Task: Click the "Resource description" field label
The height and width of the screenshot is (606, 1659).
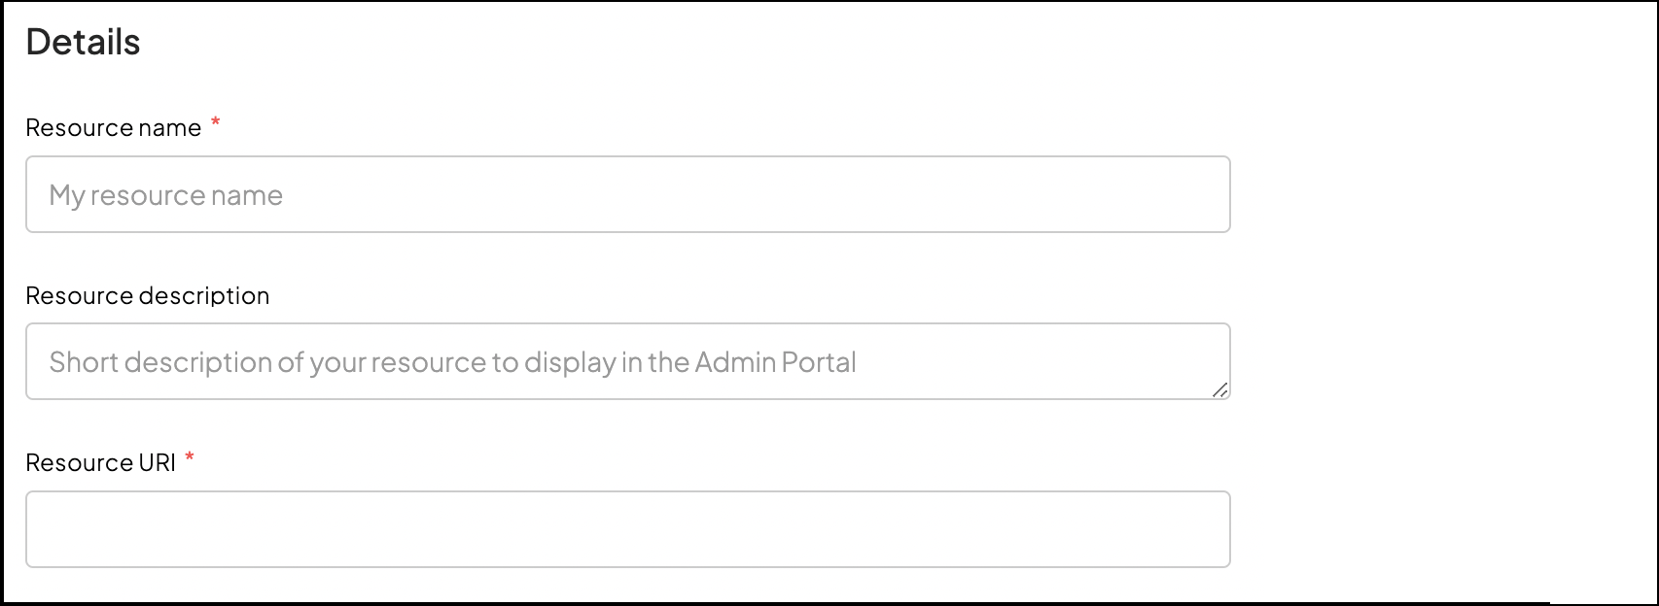Action: (x=147, y=295)
